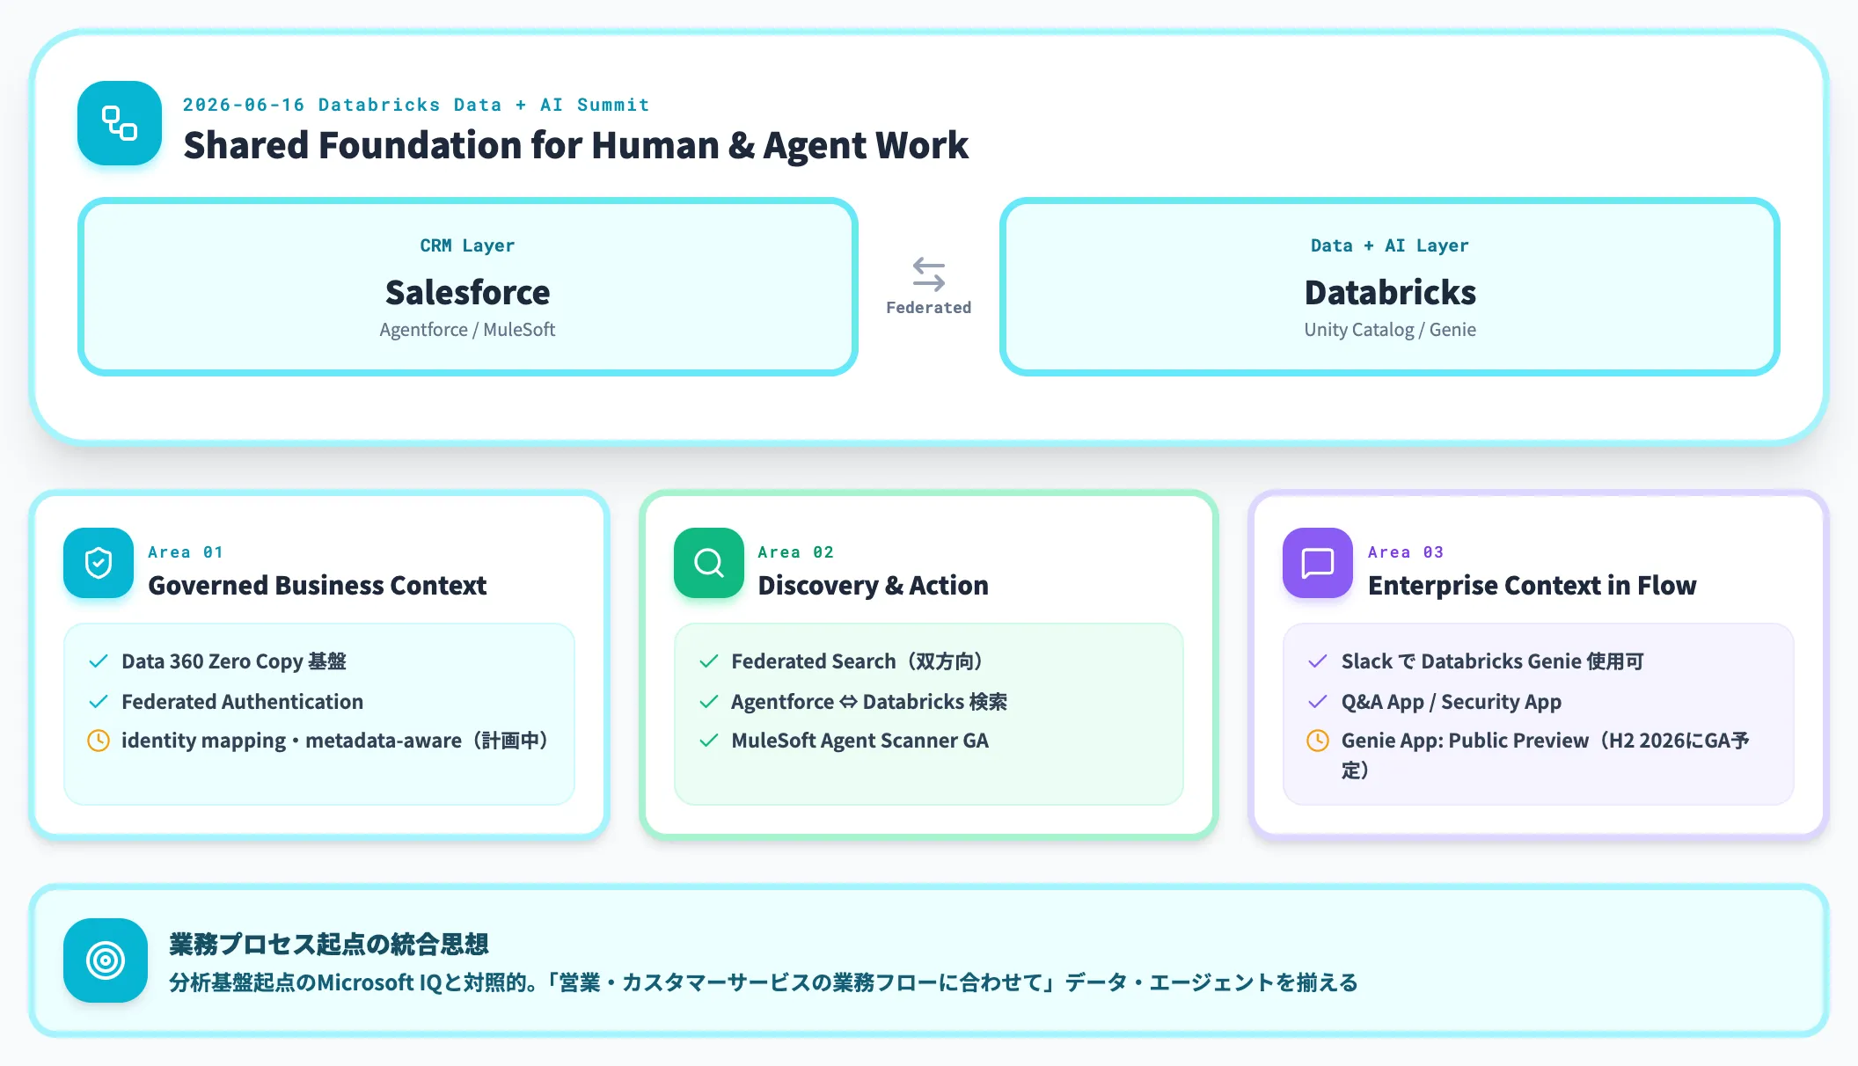Click the Area 01 label
The width and height of the screenshot is (1858, 1066).
pos(186,552)
